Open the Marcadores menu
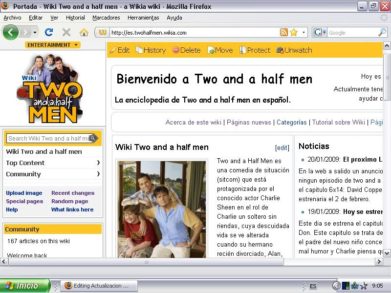 coord(106,18)
